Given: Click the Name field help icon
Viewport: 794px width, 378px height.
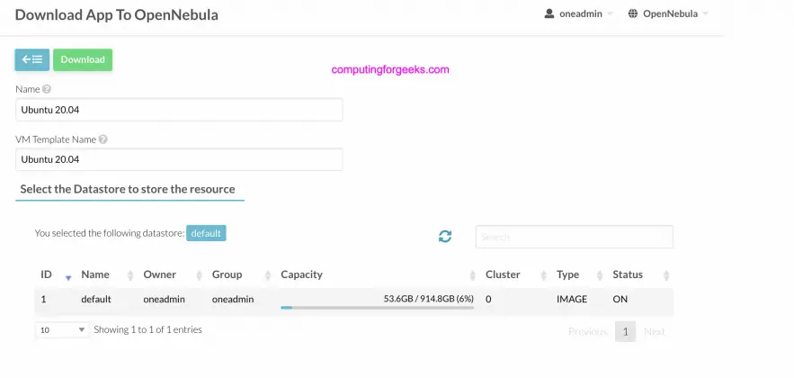Looking at the screenshot, I should [47, 89].
